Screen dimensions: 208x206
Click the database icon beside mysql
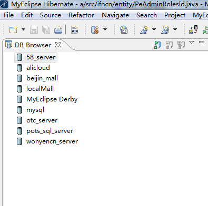(x=19, y=110)
